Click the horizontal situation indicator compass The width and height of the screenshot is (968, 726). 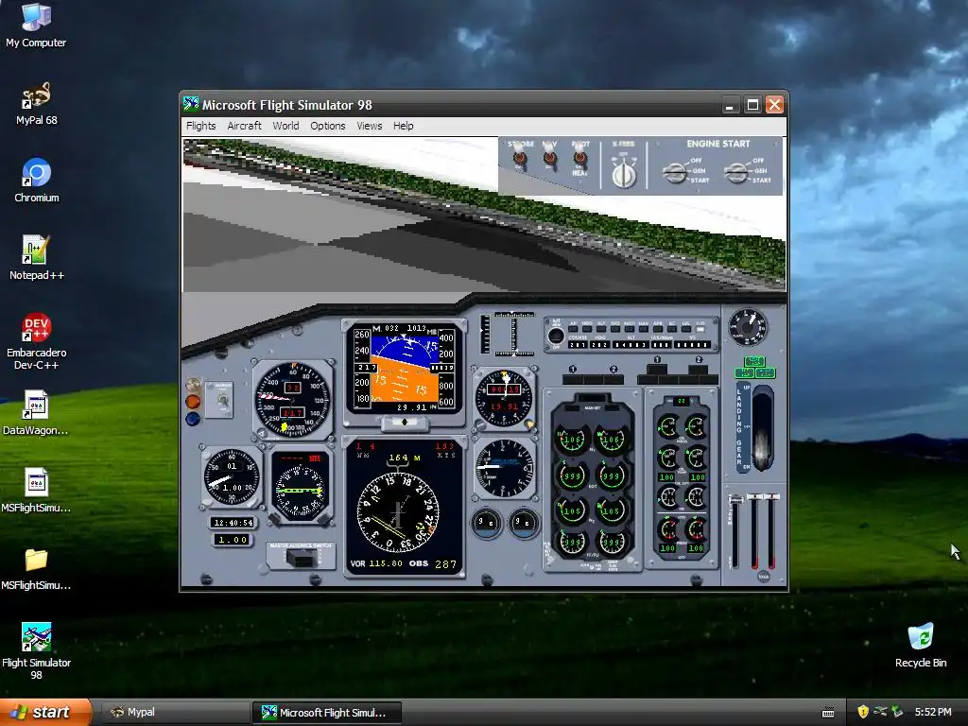398,513
